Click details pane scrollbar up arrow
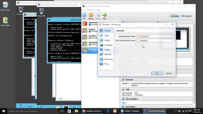Viewport: 203px width, 114px height. 194,22
